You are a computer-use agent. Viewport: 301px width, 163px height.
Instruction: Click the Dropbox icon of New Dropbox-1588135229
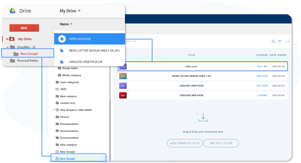tap(57, 110)
